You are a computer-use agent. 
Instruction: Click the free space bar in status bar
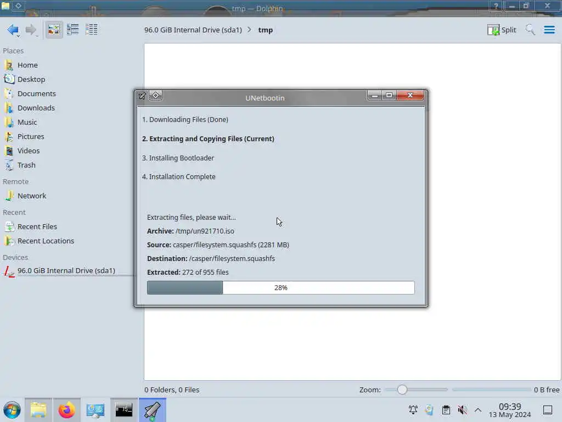492,390
